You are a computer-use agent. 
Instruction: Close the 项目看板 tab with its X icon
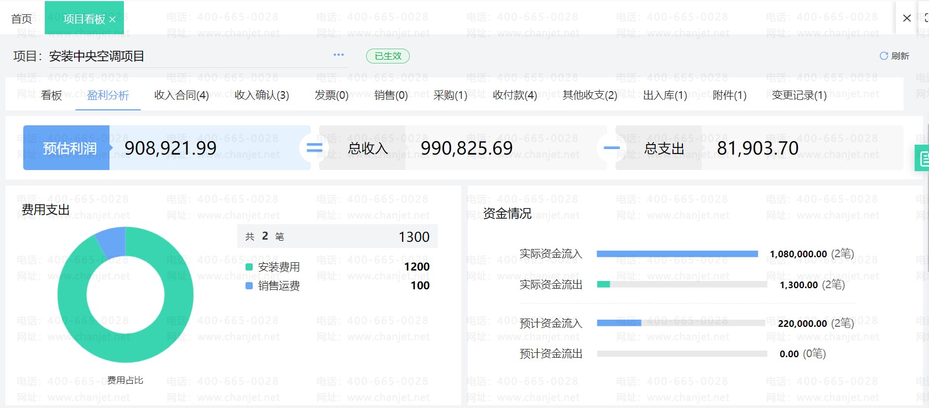click(112, 19)
